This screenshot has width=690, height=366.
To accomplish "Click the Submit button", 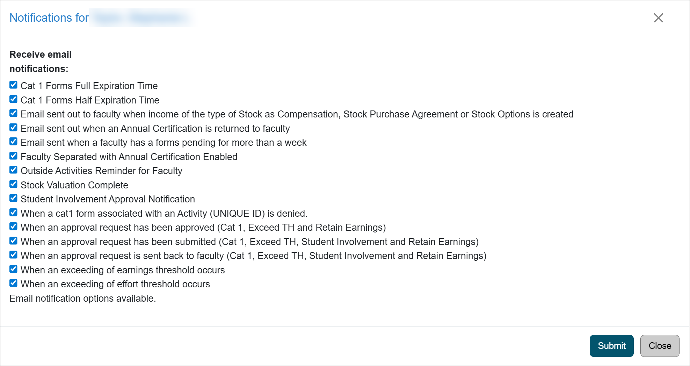I will click(611, 346).
